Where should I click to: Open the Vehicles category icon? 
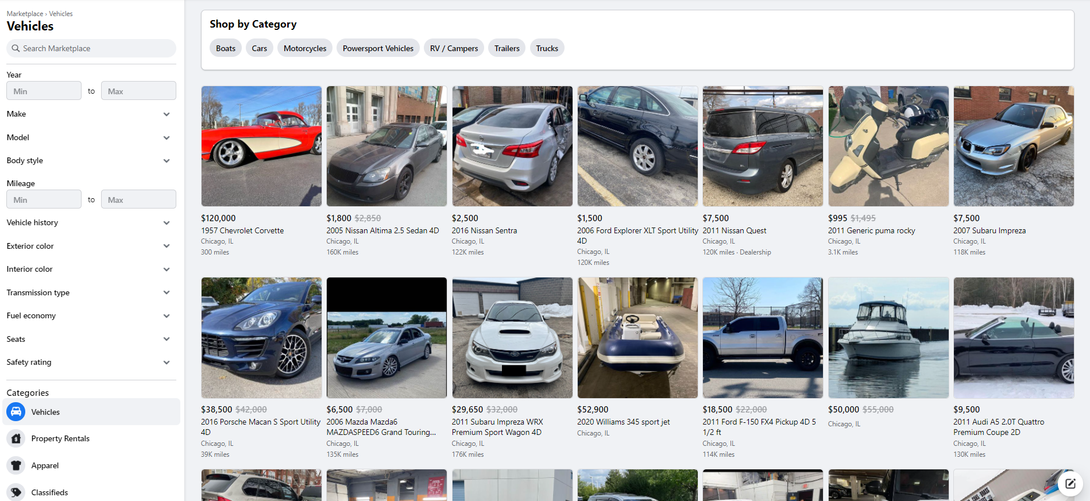(16, 412)
